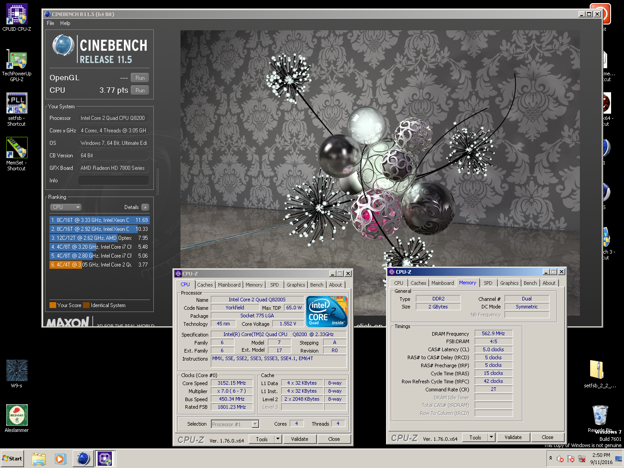Viewport: 624px width, 468px height.
Task: Click the DRAM Frequency 562.9 MHz value
Action: [493, 334]
